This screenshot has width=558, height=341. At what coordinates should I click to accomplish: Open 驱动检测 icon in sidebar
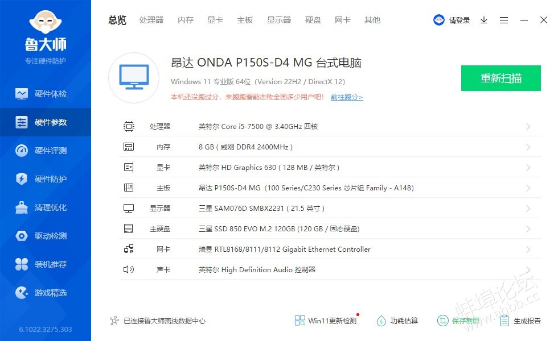[x=22, y=236]
